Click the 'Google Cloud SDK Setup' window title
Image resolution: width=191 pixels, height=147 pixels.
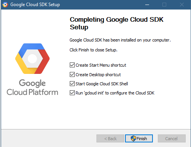[x=35, y=5]
